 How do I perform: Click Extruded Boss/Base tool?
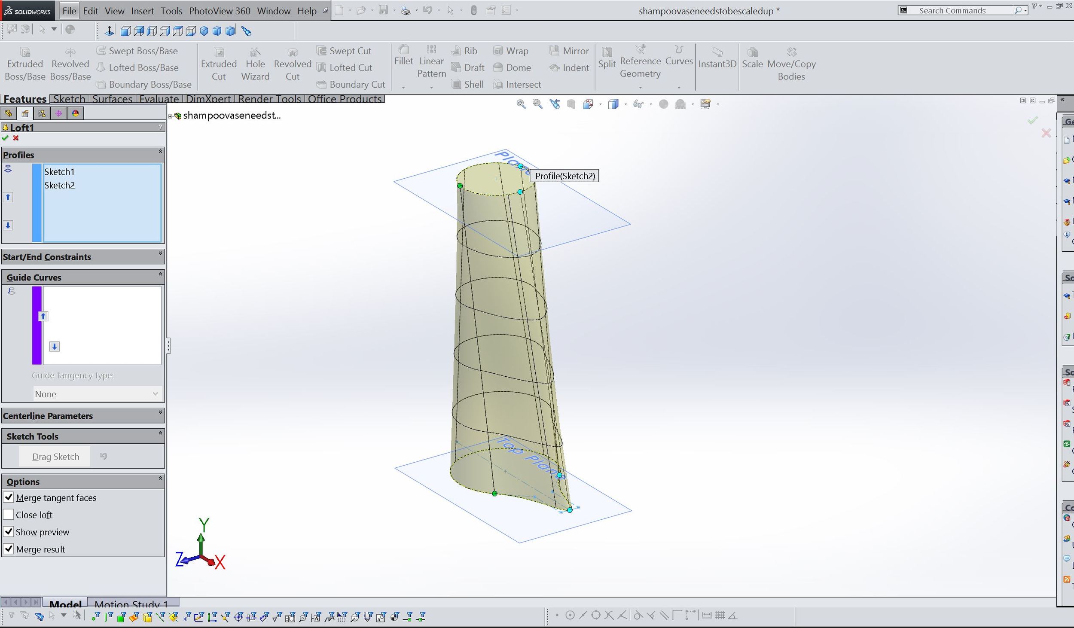(x=25, y=64)
